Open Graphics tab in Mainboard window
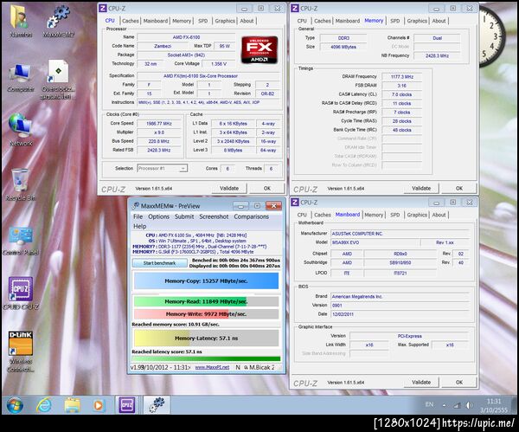The image size is (519, 432). click(417, 215)
